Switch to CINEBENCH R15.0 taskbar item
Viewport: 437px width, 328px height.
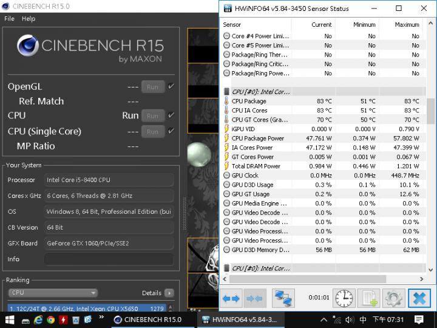tap(153, 319)
